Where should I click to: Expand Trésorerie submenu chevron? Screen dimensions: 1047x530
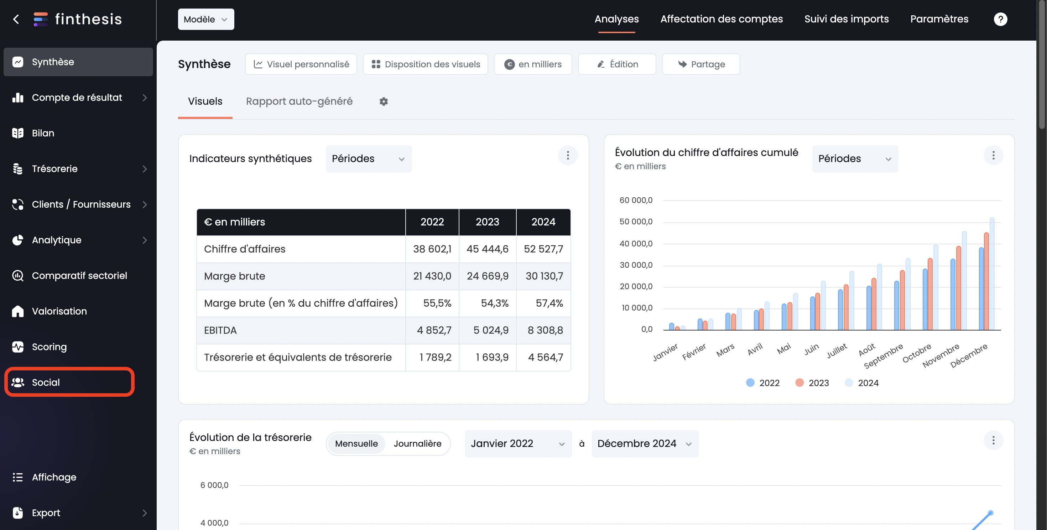[145, 169]
